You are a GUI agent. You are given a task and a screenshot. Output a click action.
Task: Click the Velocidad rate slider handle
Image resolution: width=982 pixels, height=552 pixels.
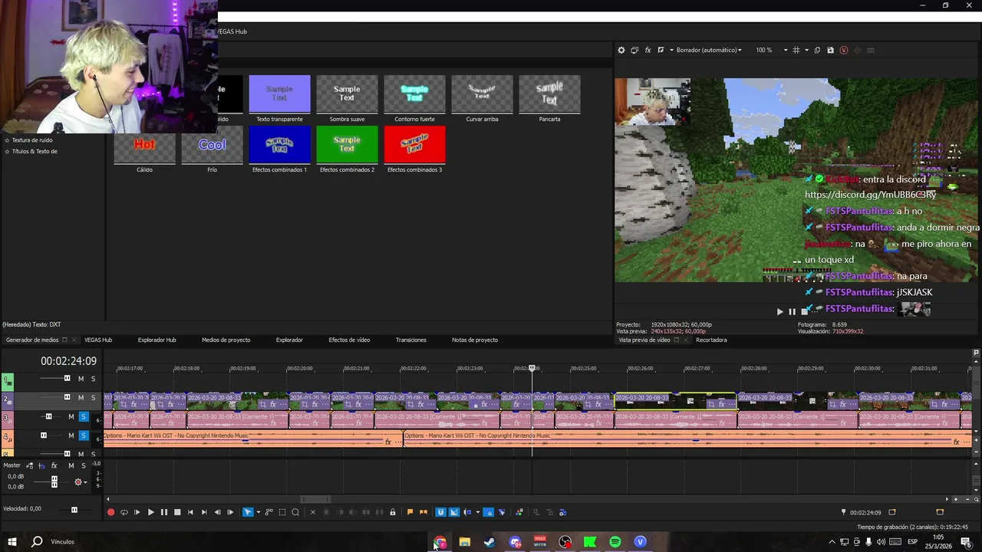[74, 509]
